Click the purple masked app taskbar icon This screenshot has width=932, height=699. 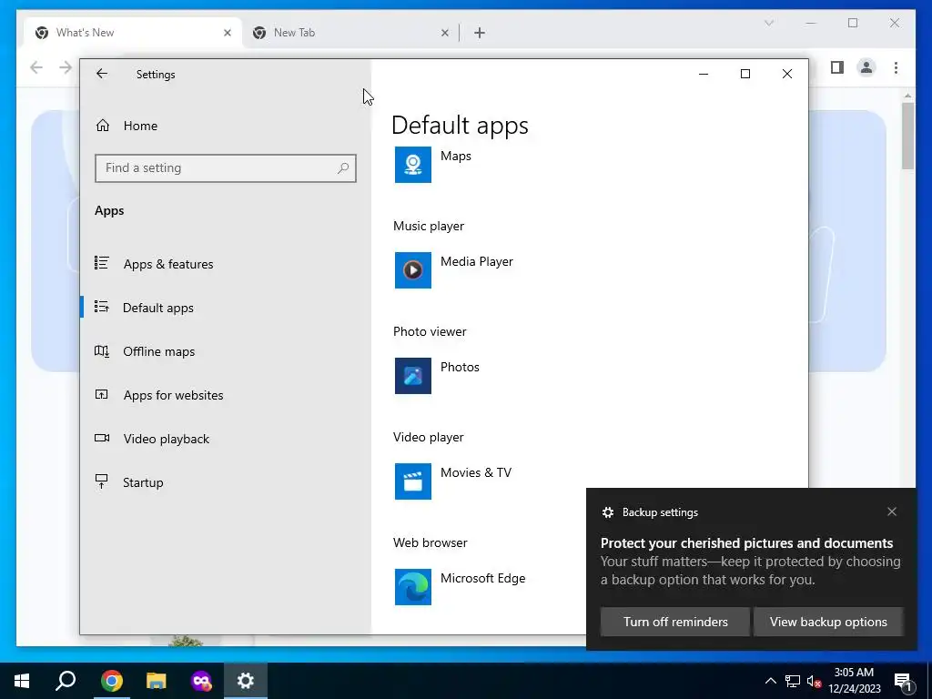pos(201,681)
